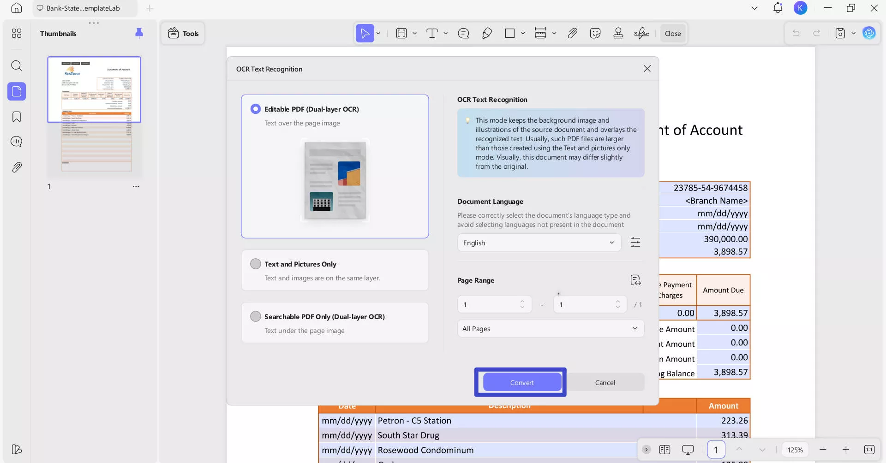Open the bookmarks panel in sidebar
This screenshot has width=886, height=463.
[17, 117]
